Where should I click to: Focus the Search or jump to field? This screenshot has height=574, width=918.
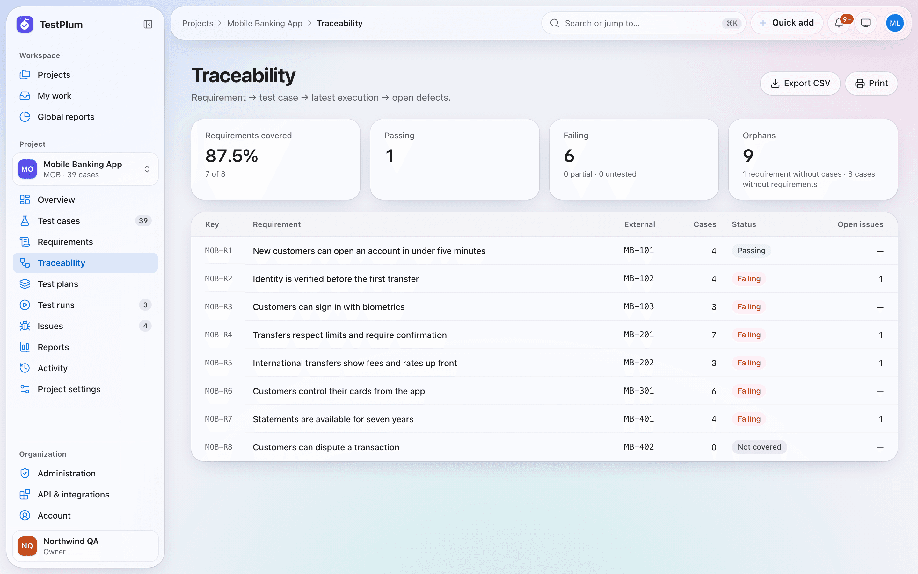pos(643,23)
